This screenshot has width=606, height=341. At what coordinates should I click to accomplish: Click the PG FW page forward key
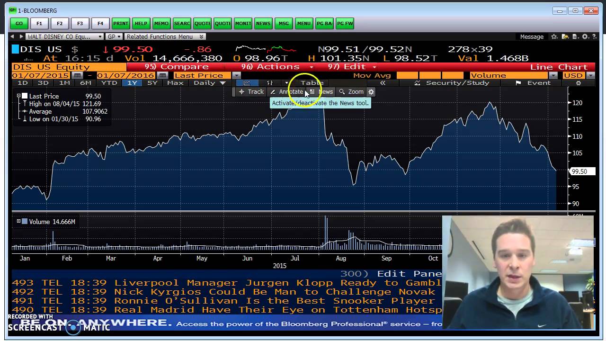point(345,23)
